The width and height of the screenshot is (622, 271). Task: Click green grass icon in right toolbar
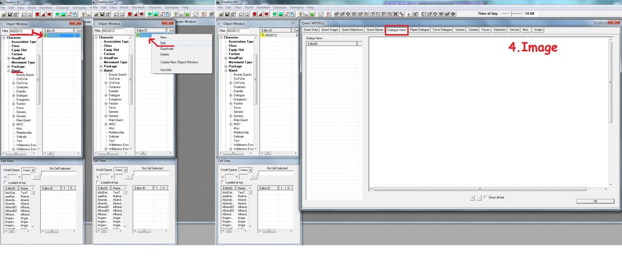pyautogui.click(x=312, y=14)
